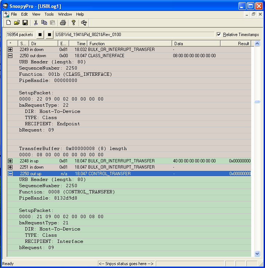Expand packet 2251 in down row
The width and height of the screenshot is (265, 268).
10,167
